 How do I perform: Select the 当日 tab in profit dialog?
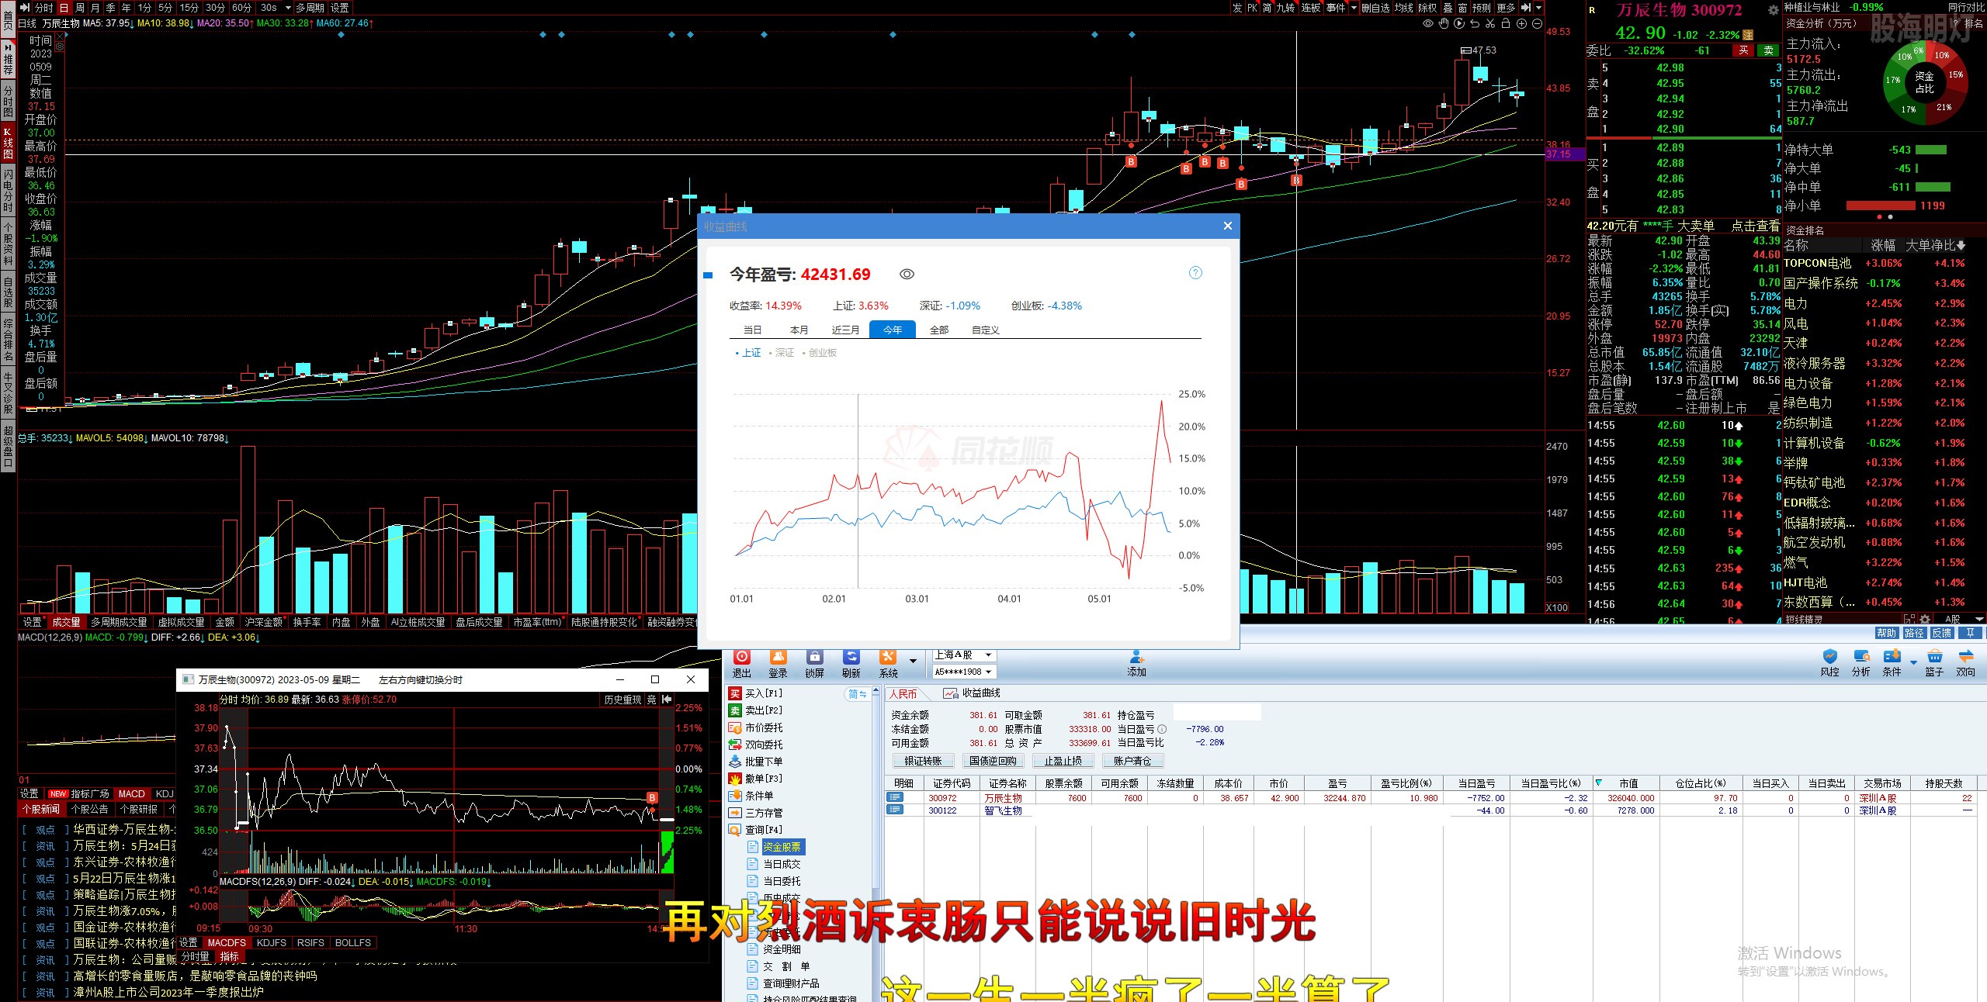pos(753,330)
